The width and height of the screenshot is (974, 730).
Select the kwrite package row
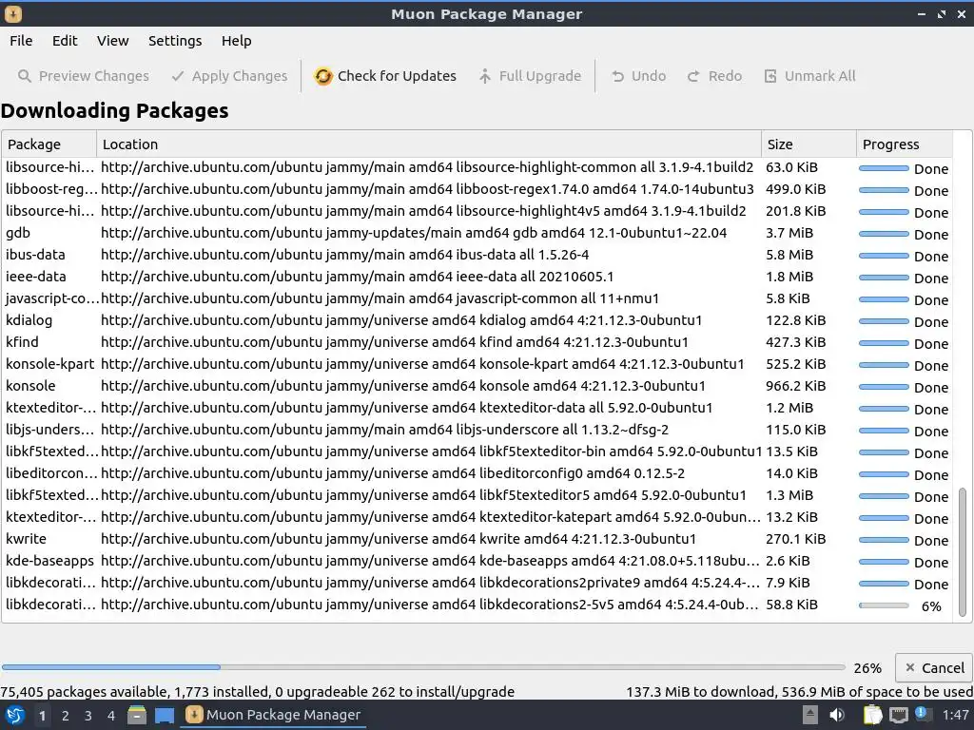(477, 540)
